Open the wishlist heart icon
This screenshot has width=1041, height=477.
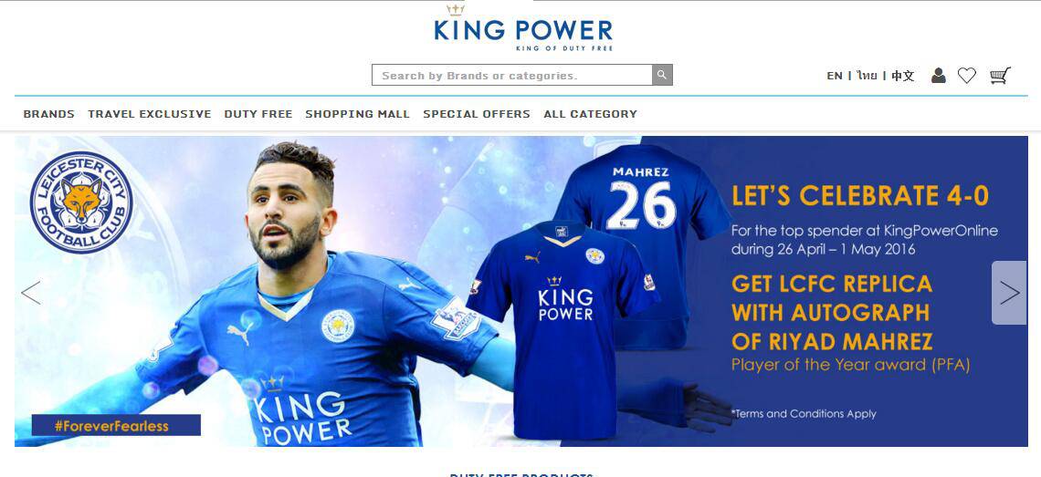pos(967,76)
